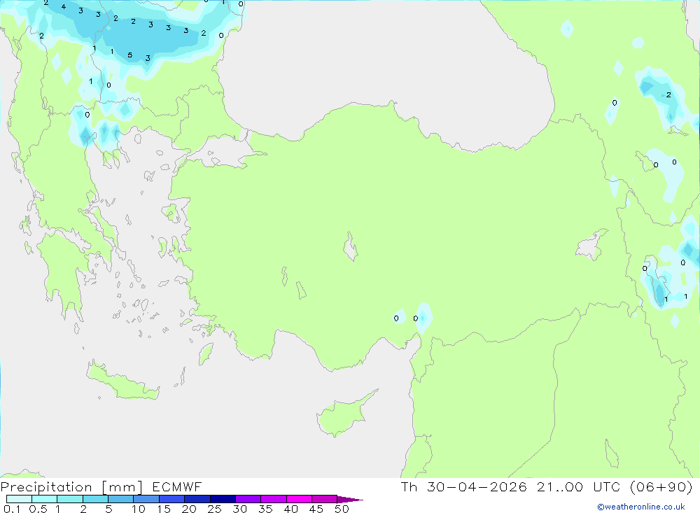Click the '30' legend scale label
The height and width of the screenshot is (513, 700).
(239, 509)
